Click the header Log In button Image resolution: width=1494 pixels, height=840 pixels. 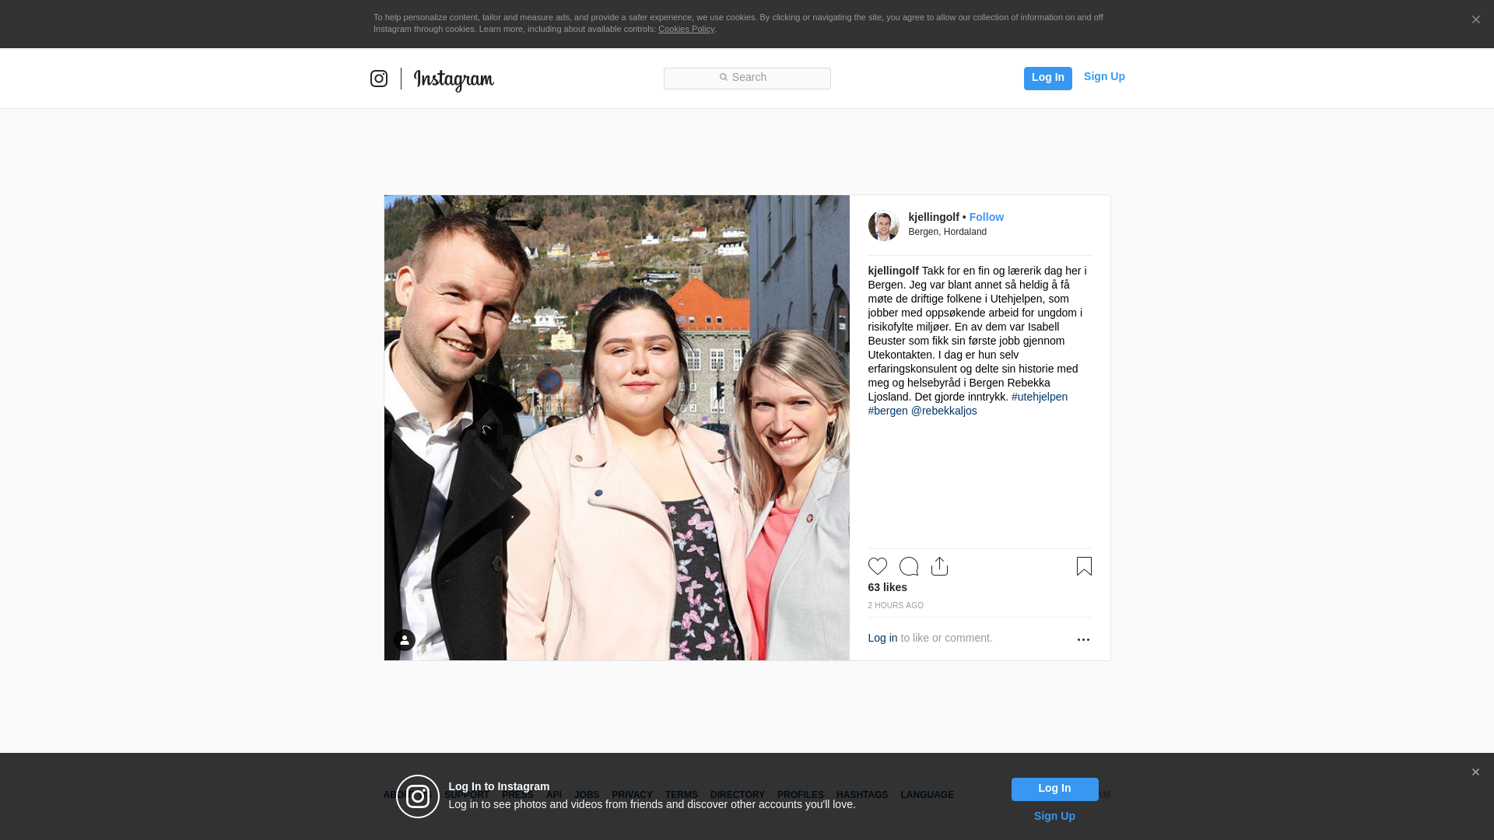click(1048, 78)
